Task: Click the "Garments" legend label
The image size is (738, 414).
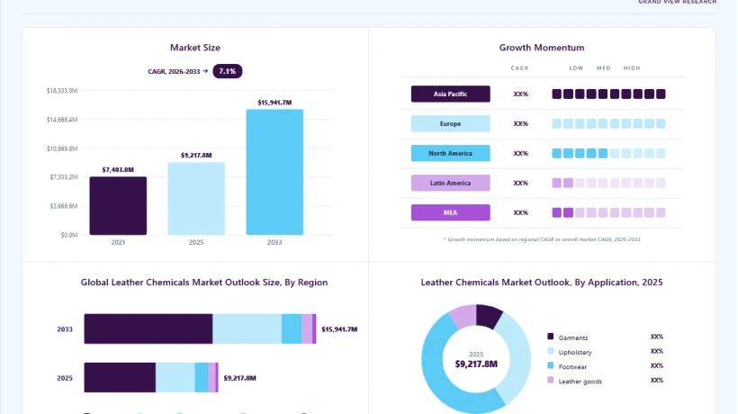Action: tap(572, 337)
